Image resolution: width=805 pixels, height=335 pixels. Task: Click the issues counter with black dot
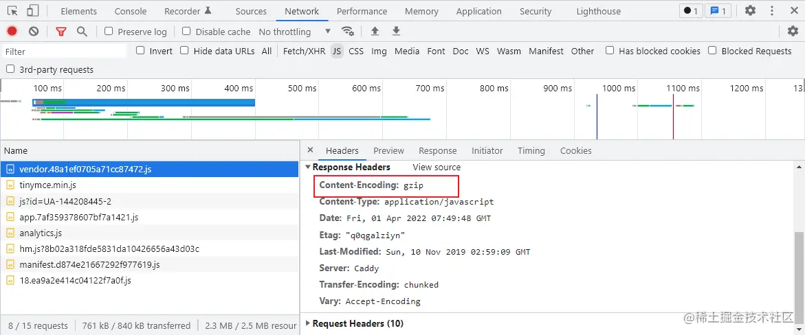point(691,11)
